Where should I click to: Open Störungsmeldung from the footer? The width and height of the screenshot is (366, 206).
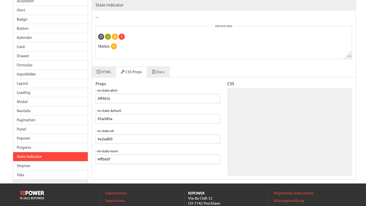(289, 201)
